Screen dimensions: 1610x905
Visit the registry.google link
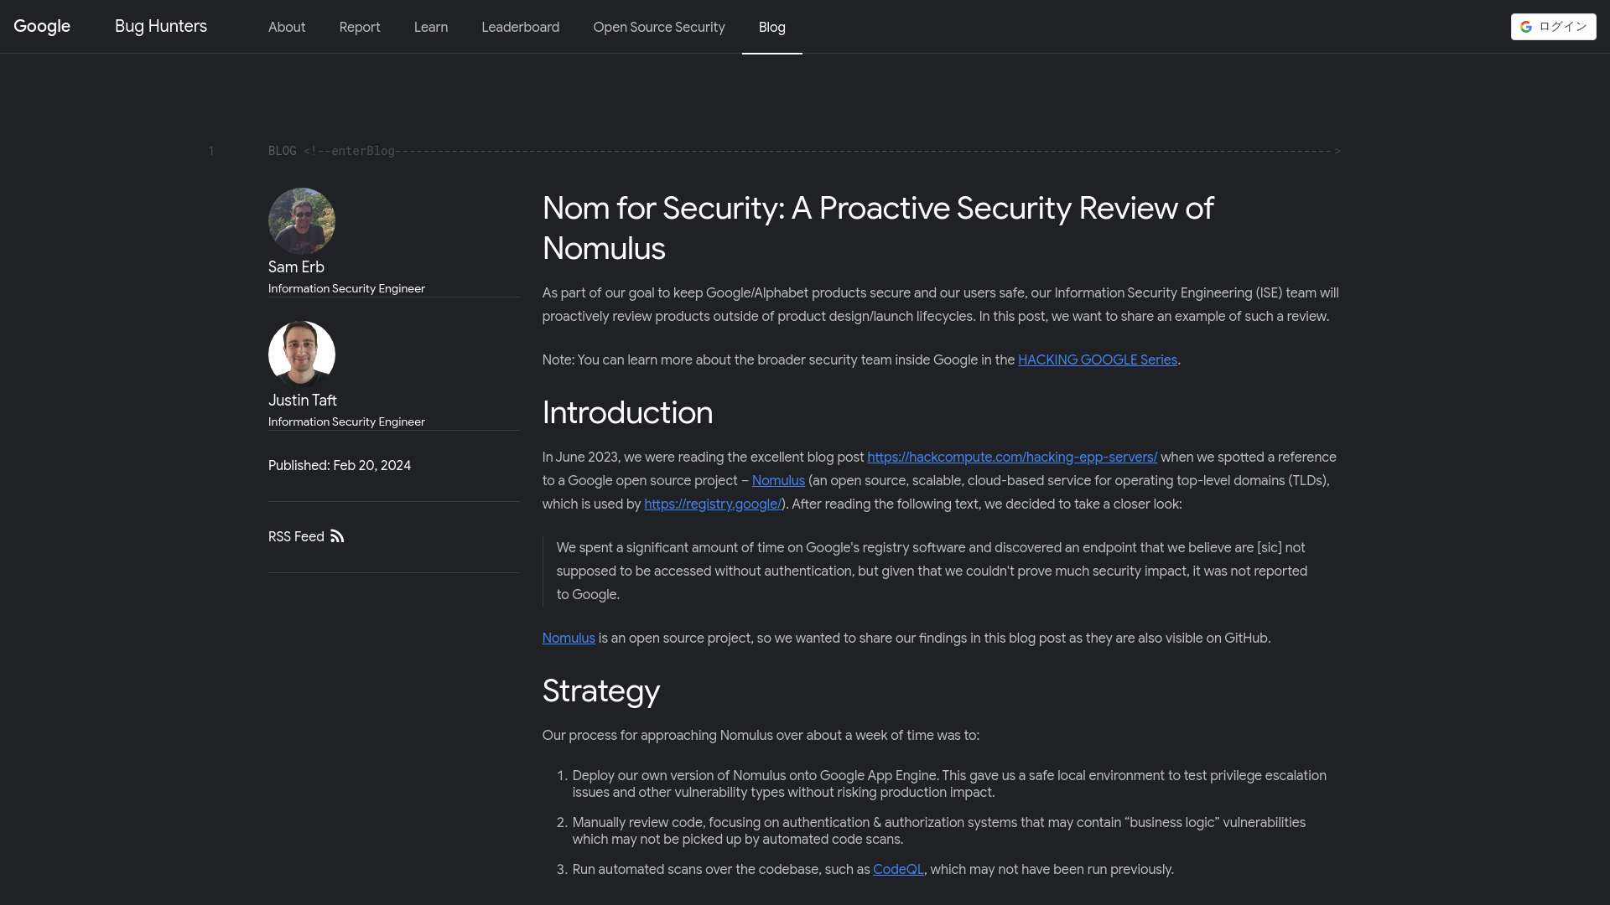click(713, 504)
